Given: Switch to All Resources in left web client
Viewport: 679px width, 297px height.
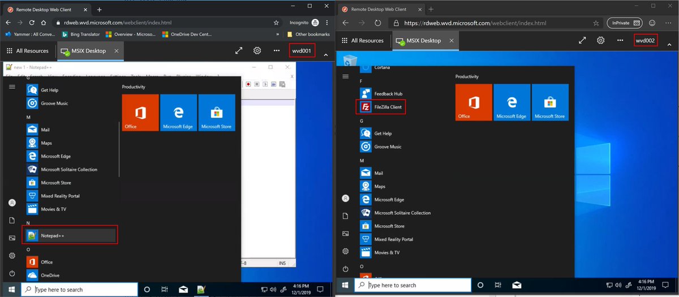Looking at the screenshot, I should [27, 51].
